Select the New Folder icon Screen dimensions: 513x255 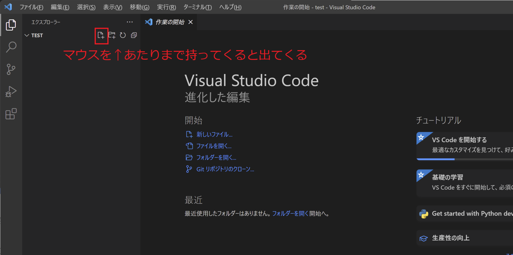[x=112, y=35]
